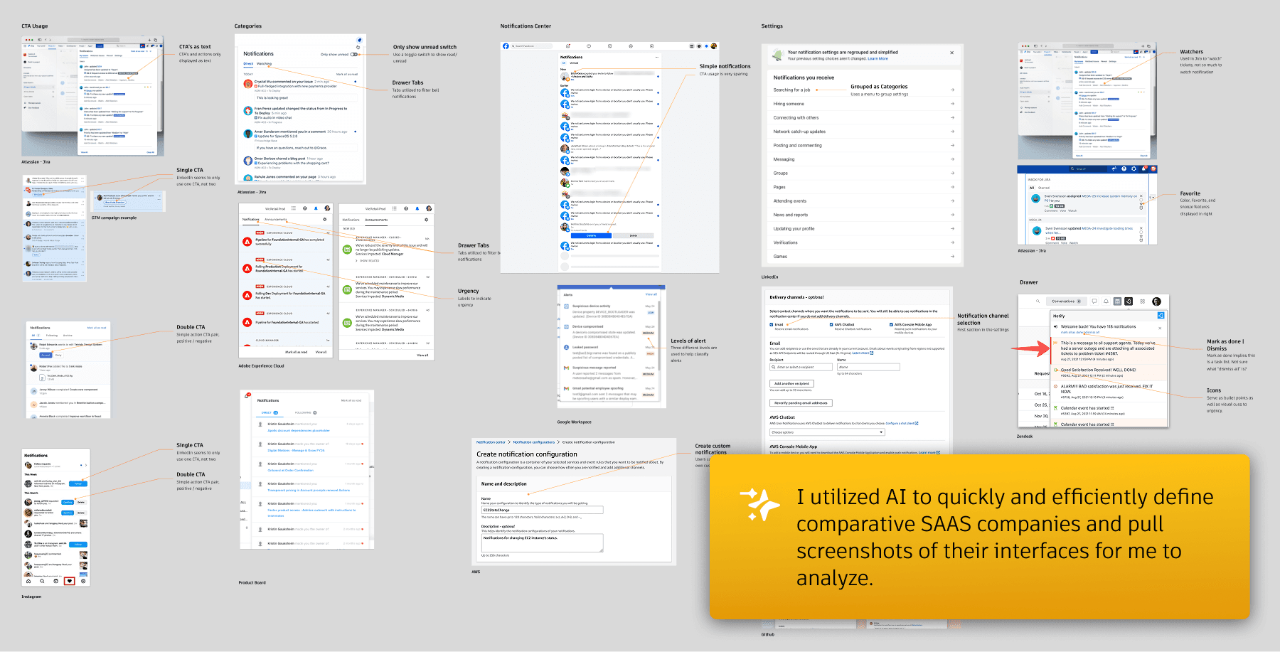
Task: Select the Notifications tab in left Adobe panel
Action: pyautogui.click(x=251, y=220)
